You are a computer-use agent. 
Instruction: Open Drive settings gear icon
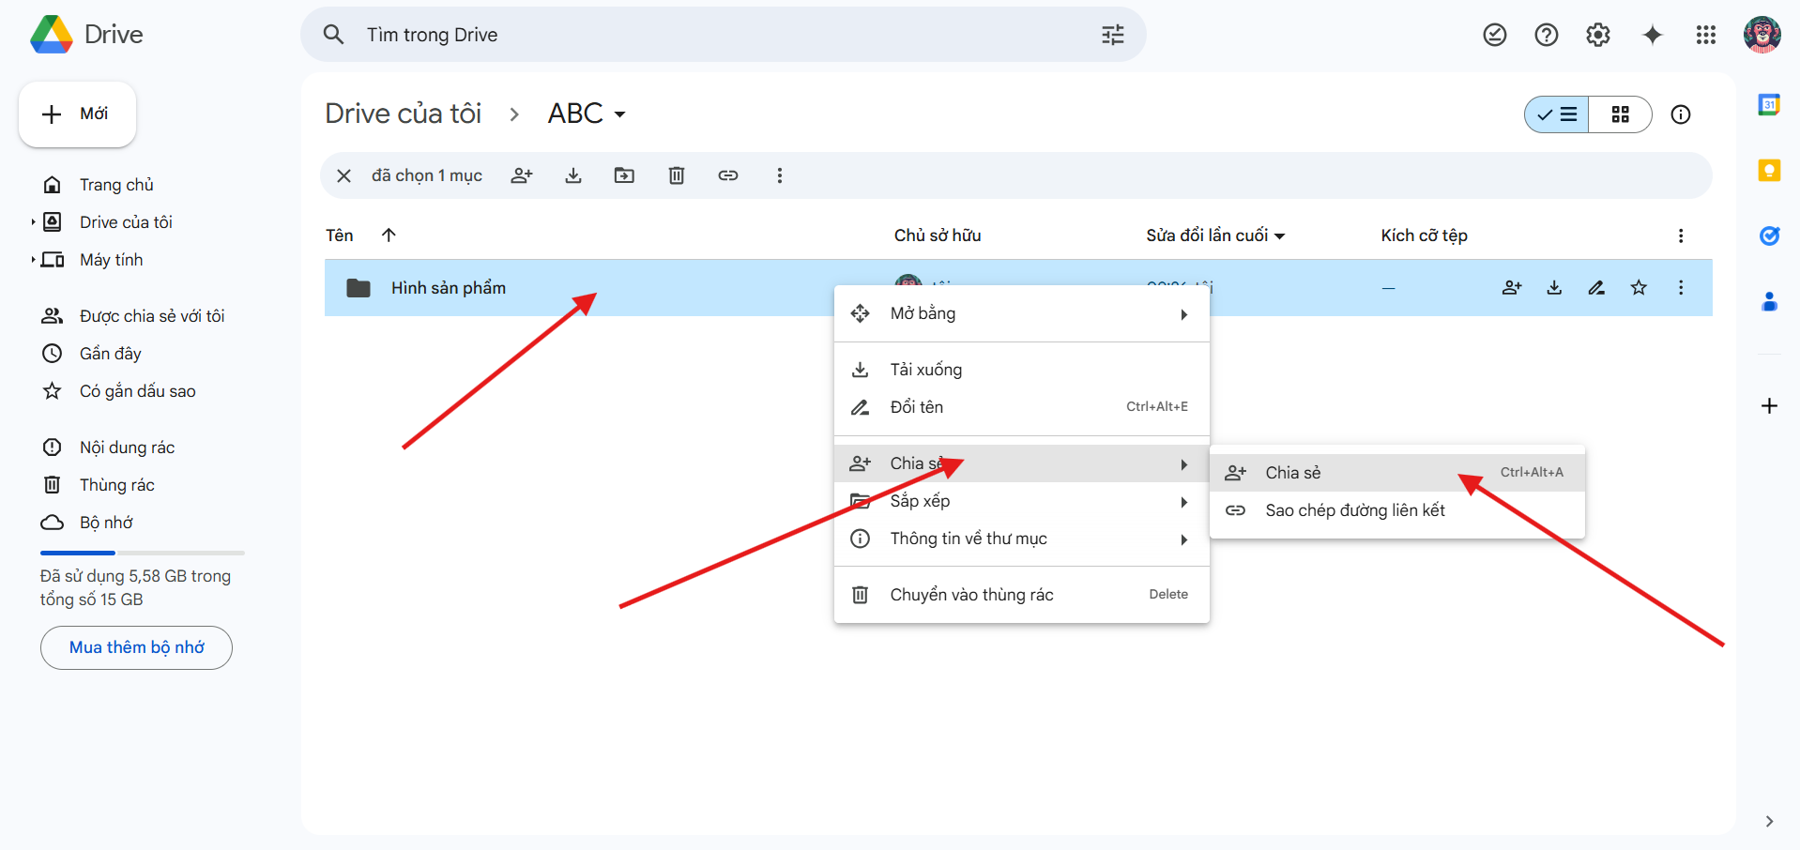tap(1597, 35)
